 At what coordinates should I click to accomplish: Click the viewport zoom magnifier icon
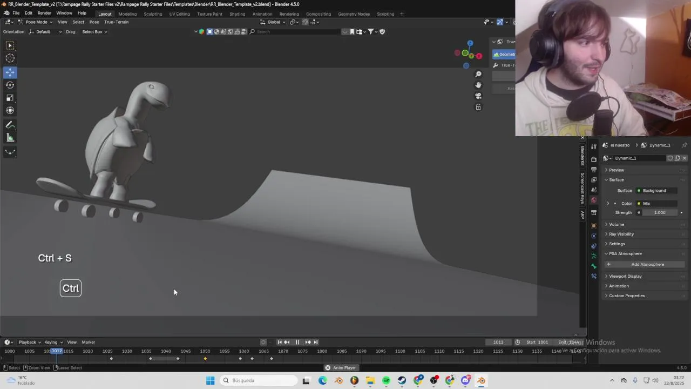pyautogui.click(x=478, y=74)
